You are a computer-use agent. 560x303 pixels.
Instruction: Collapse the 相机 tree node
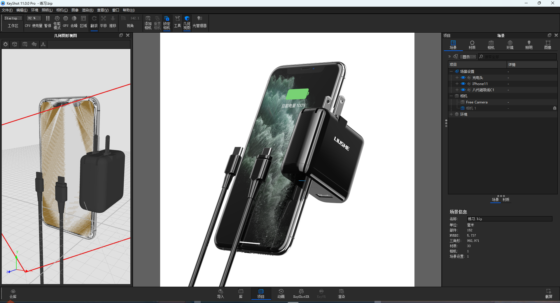point(451,96)
